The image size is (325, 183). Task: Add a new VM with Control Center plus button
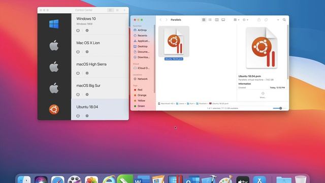pos(124,10)
